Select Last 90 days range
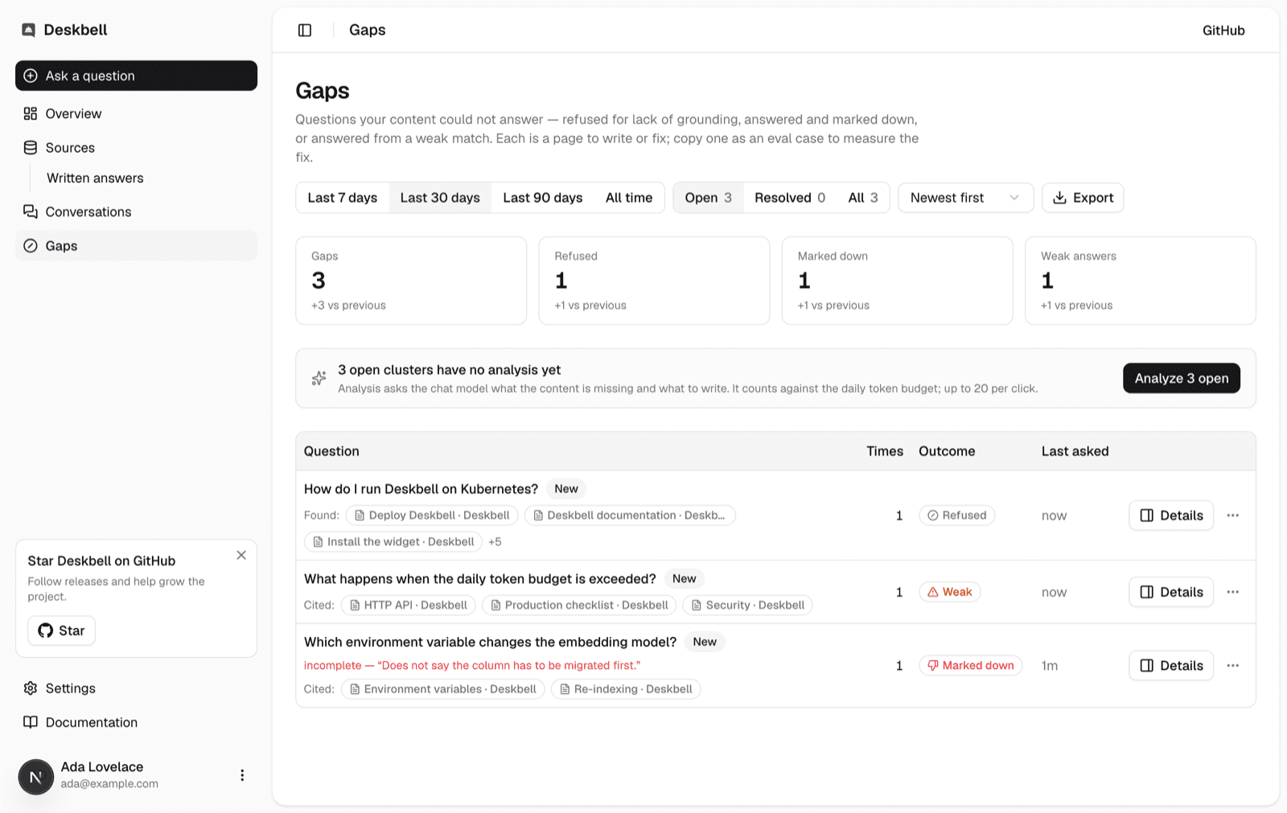This screenshot has width=1287, height=813. pos(543,198)
